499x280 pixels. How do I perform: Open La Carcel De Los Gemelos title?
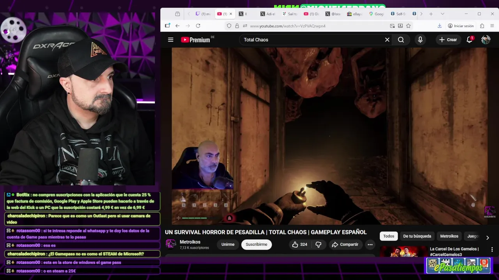(x=455, y=252)
